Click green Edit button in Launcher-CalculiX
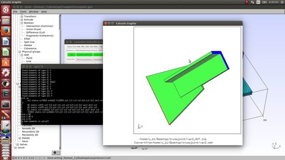 [71, 55]
